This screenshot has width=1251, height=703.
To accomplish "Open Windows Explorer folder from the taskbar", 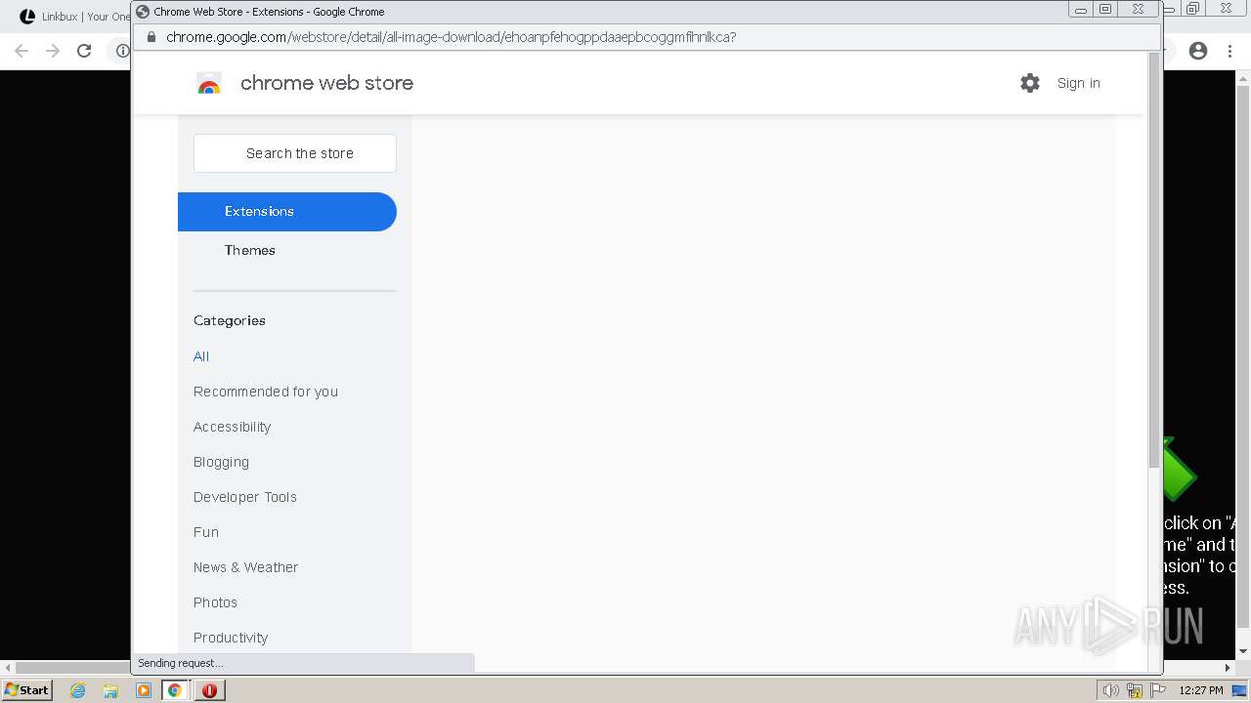I will pos(110,690).
